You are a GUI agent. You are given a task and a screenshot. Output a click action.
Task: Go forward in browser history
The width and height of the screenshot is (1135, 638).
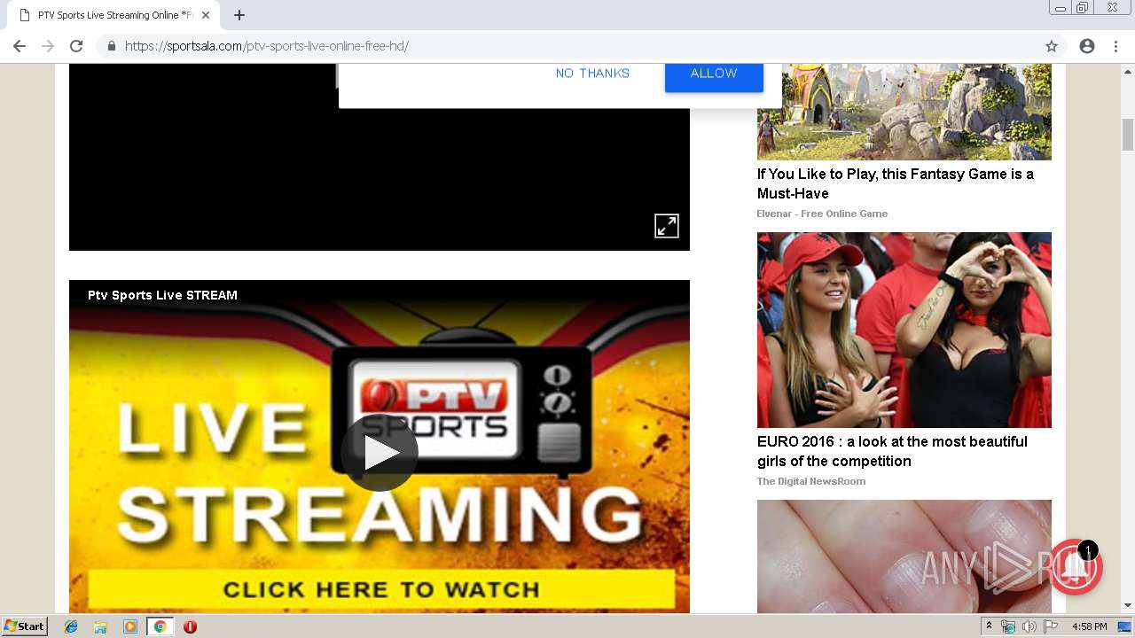tap(48, 46)
